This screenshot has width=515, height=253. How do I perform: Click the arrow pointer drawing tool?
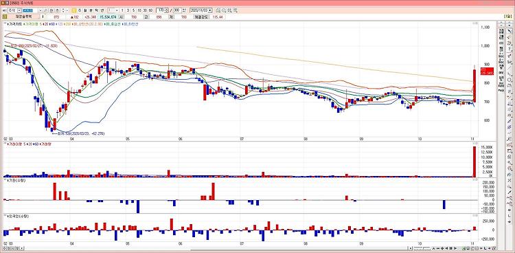click(510, 31)
